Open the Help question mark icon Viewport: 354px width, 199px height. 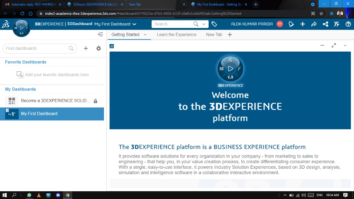click(348, 24)
